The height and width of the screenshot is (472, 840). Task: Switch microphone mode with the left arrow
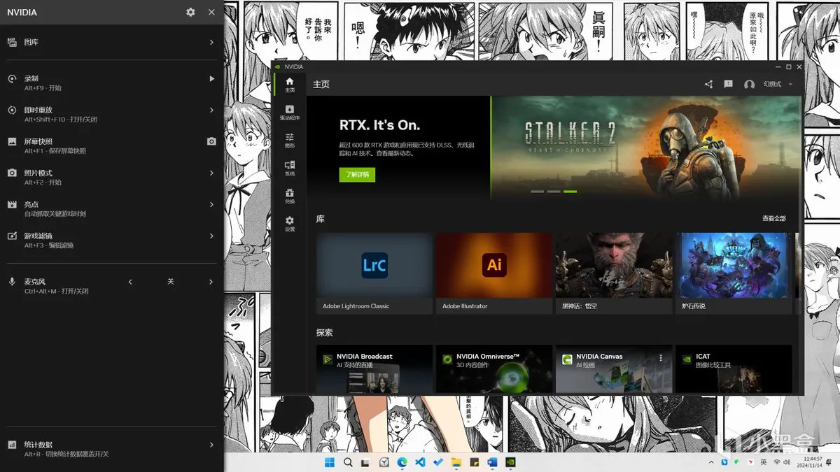click(130, 282)
